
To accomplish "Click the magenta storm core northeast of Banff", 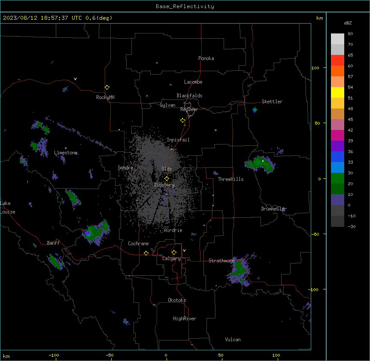I will (88, 233).
